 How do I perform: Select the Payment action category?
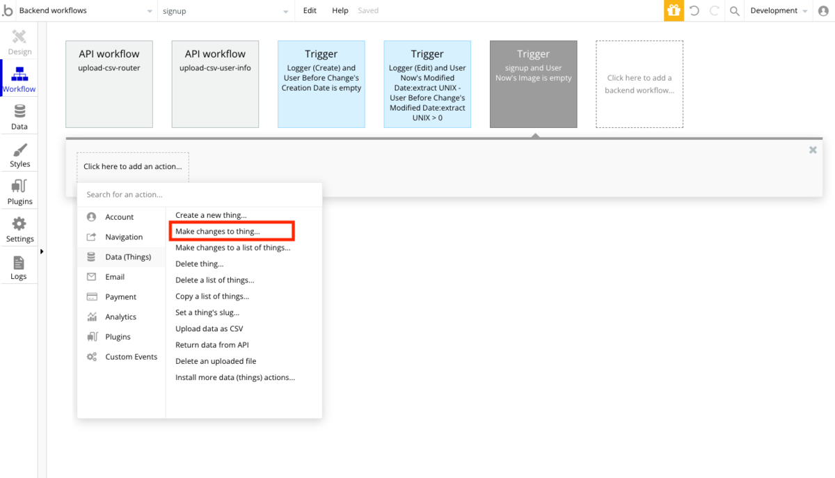(121, 297)
